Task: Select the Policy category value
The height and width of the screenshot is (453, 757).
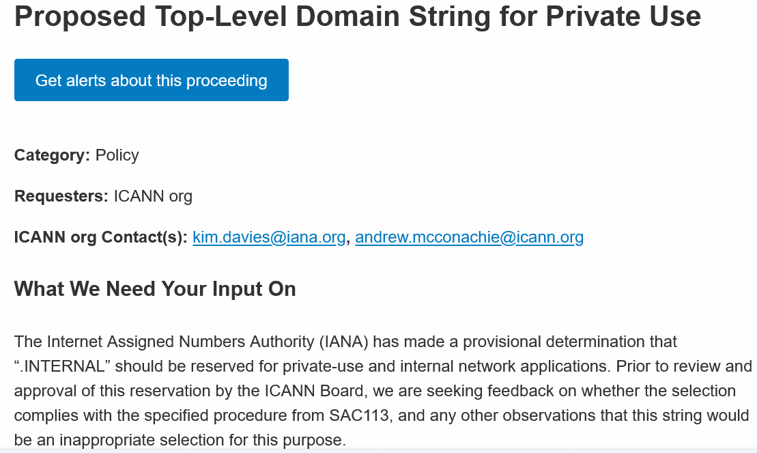Action: 117,154
